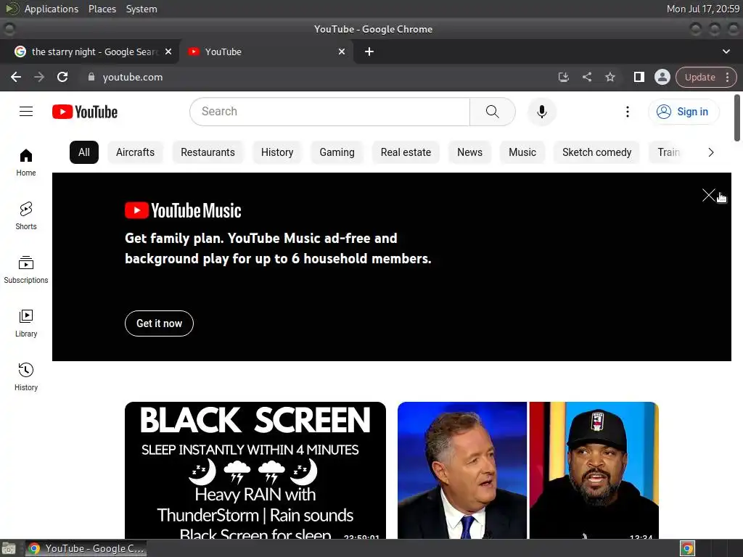Image resolution: width=743 pixels, height=557 pixels.
Task: Open the two-men interview video thumbnail
Action: (x=528, y=470)
